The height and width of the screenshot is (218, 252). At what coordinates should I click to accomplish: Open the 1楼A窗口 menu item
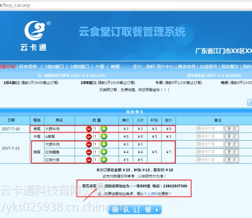pos(54,66)
